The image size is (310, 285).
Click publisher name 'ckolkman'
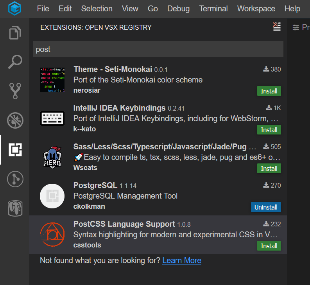tap(89, 206)
